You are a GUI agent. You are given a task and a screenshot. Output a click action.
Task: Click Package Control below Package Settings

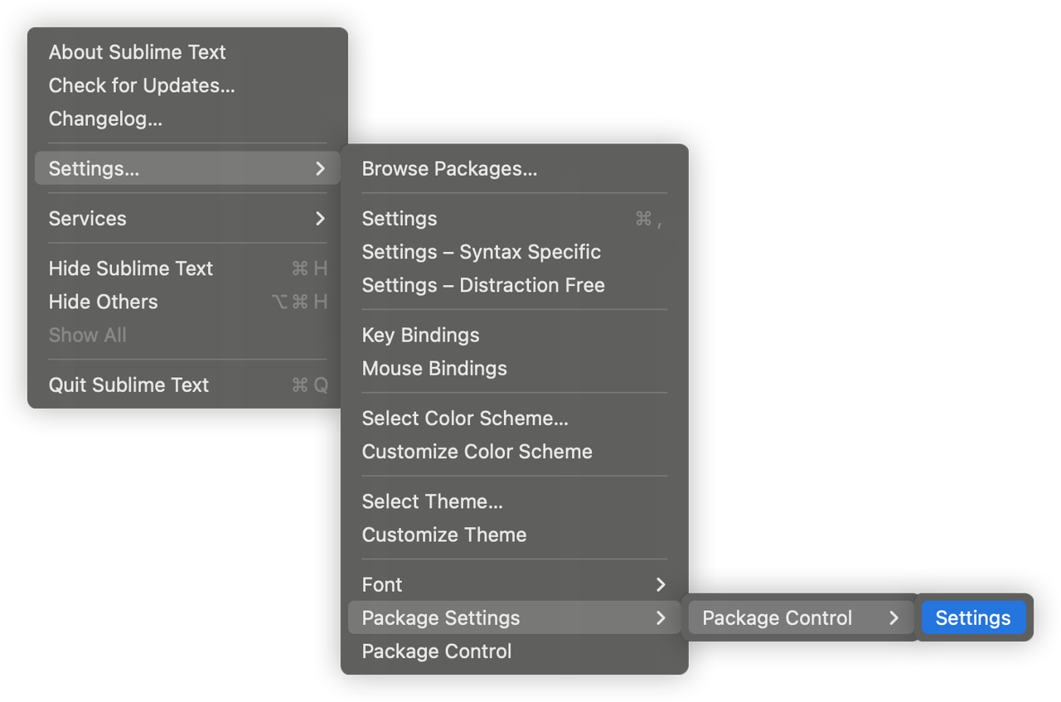(515, 651)
